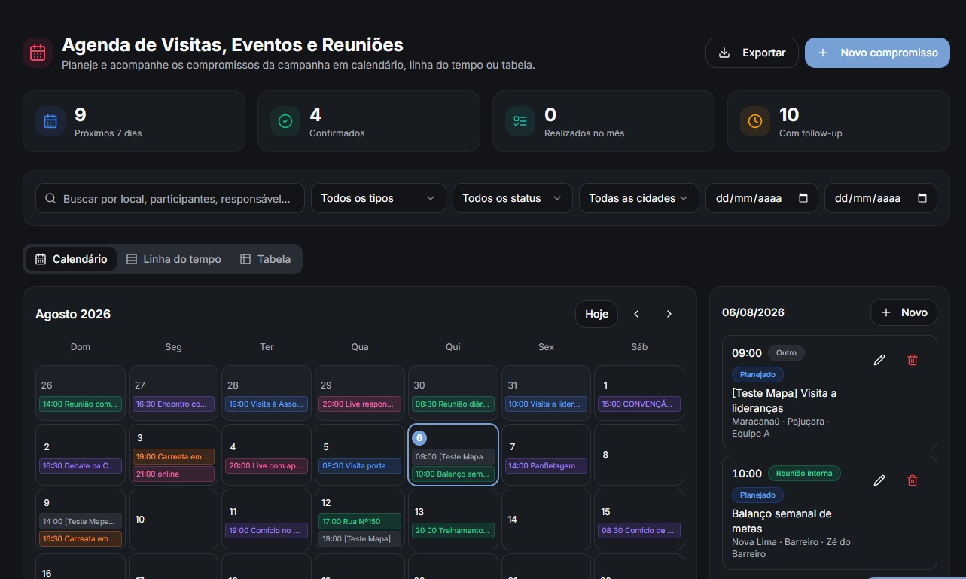Select day 10 in the calendar
The height and width of the screenshot is (579, 966).
coord(174,520)
